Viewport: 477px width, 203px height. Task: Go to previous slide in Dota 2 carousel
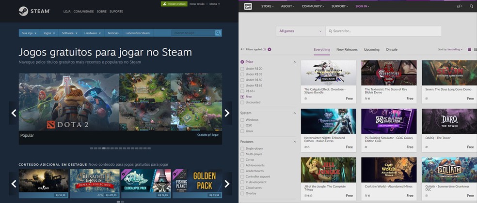[14, 113]
